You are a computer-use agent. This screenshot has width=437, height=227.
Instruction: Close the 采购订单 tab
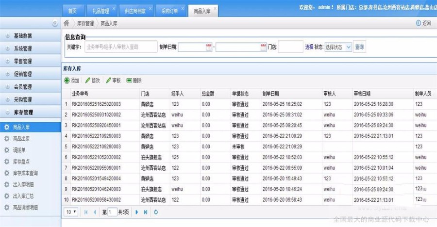[x=183, y=9]
